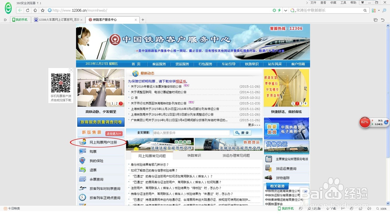Reload the page with the refresh icon

tap(28, 11)
